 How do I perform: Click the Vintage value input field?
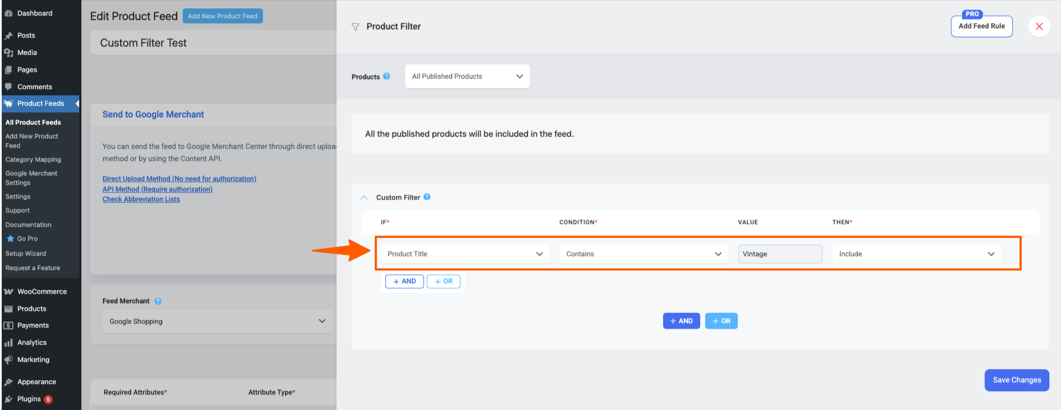[x=779, y=254]
